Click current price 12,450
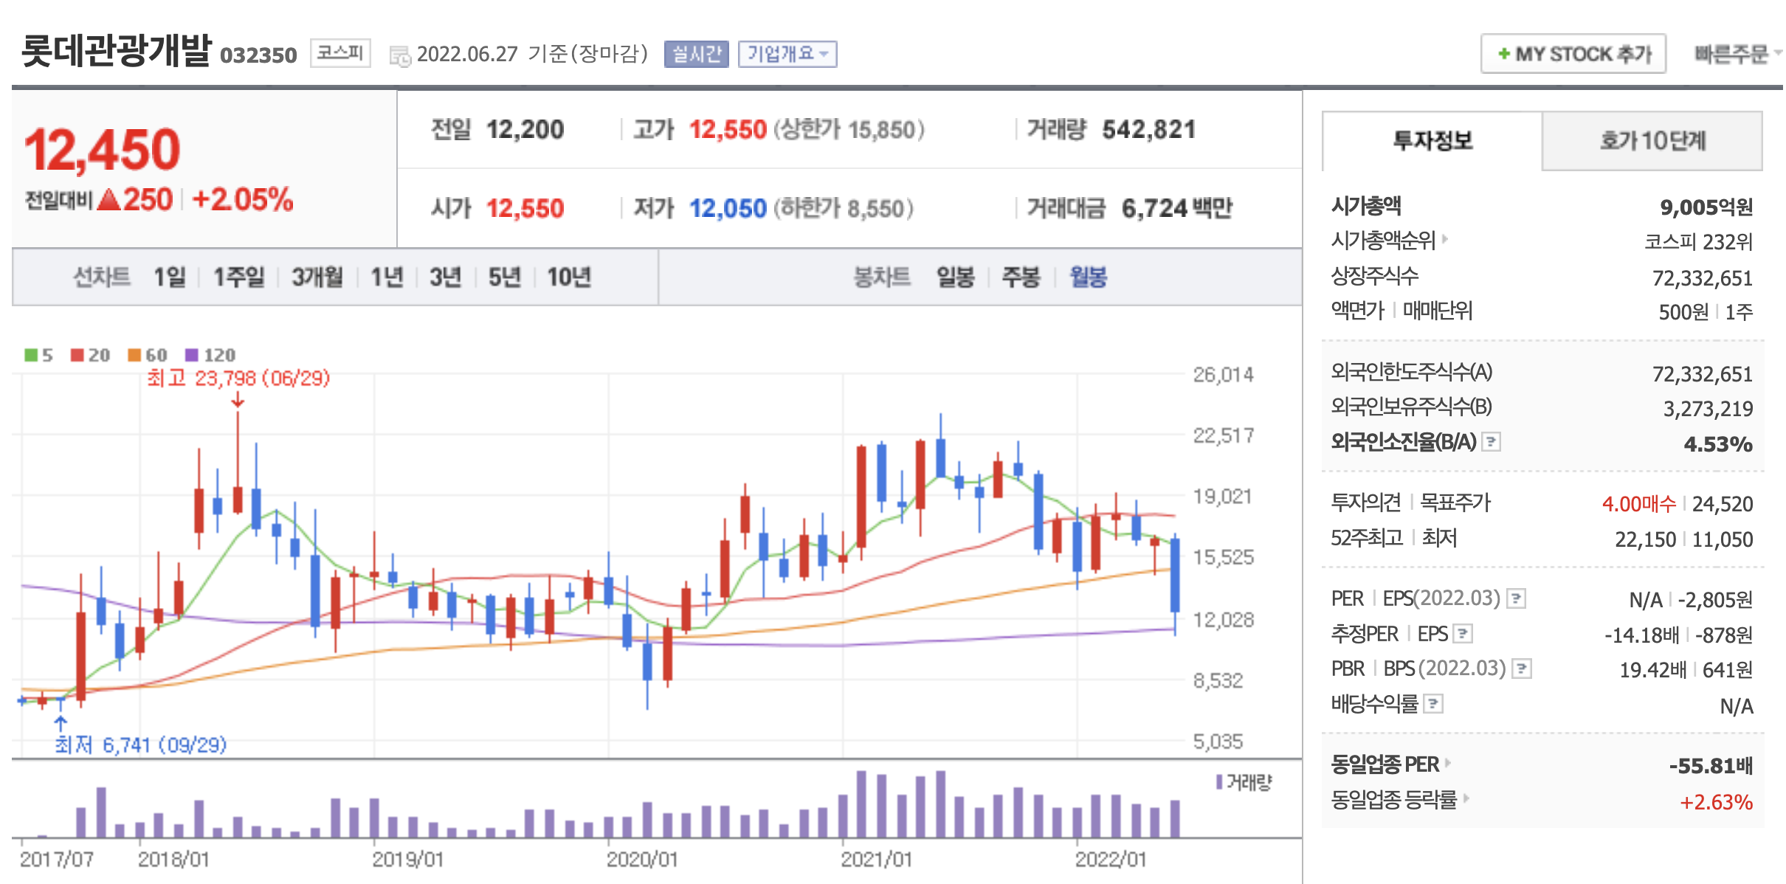 click(103, 150)
